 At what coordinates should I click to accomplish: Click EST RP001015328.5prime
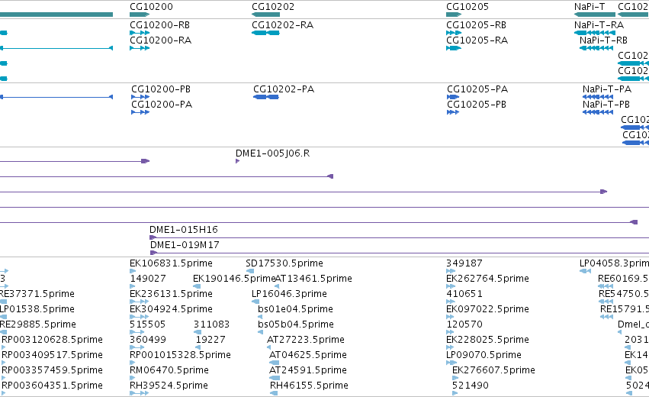[180, 355]
